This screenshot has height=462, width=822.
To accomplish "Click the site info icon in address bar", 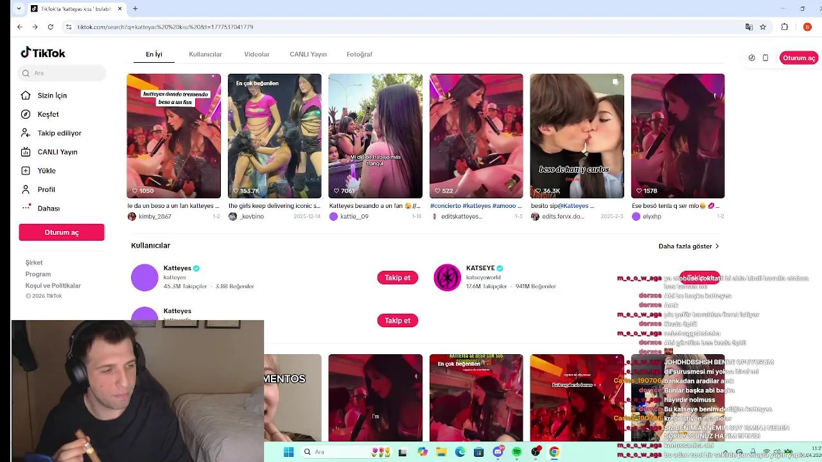I will pyautogui.click(x=68, y=27).
